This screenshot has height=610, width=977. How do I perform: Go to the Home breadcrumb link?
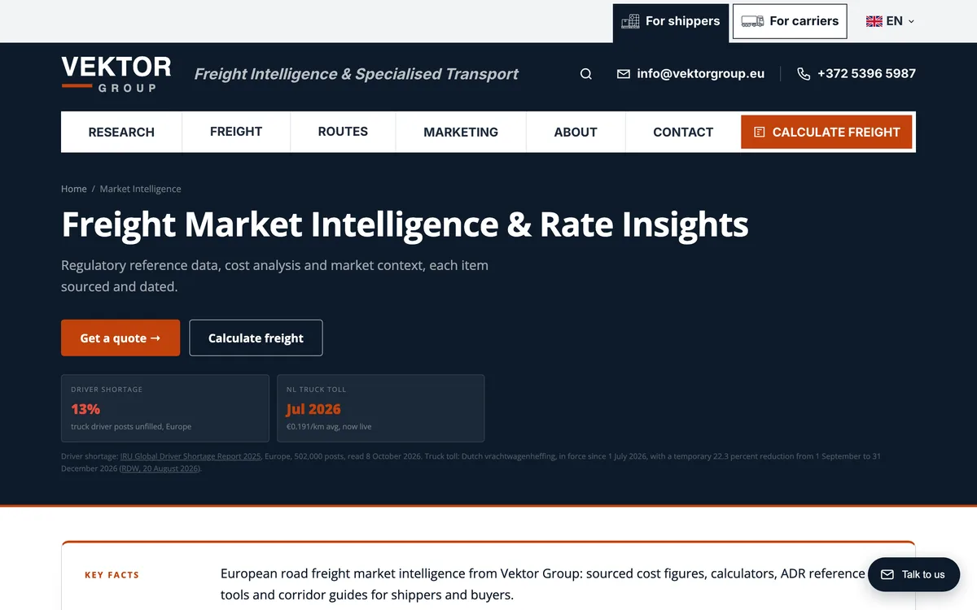pos(73,189)
